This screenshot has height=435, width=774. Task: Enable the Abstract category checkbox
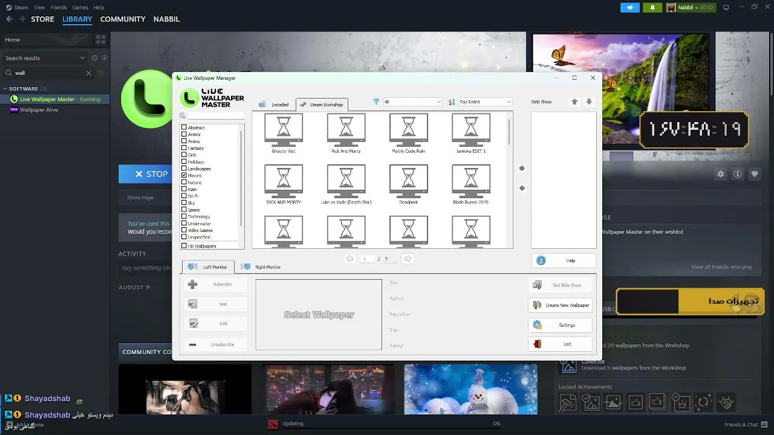tap(184, 127)
